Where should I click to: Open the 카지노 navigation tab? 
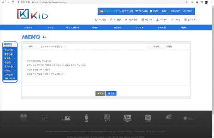(x=95, y=27)
